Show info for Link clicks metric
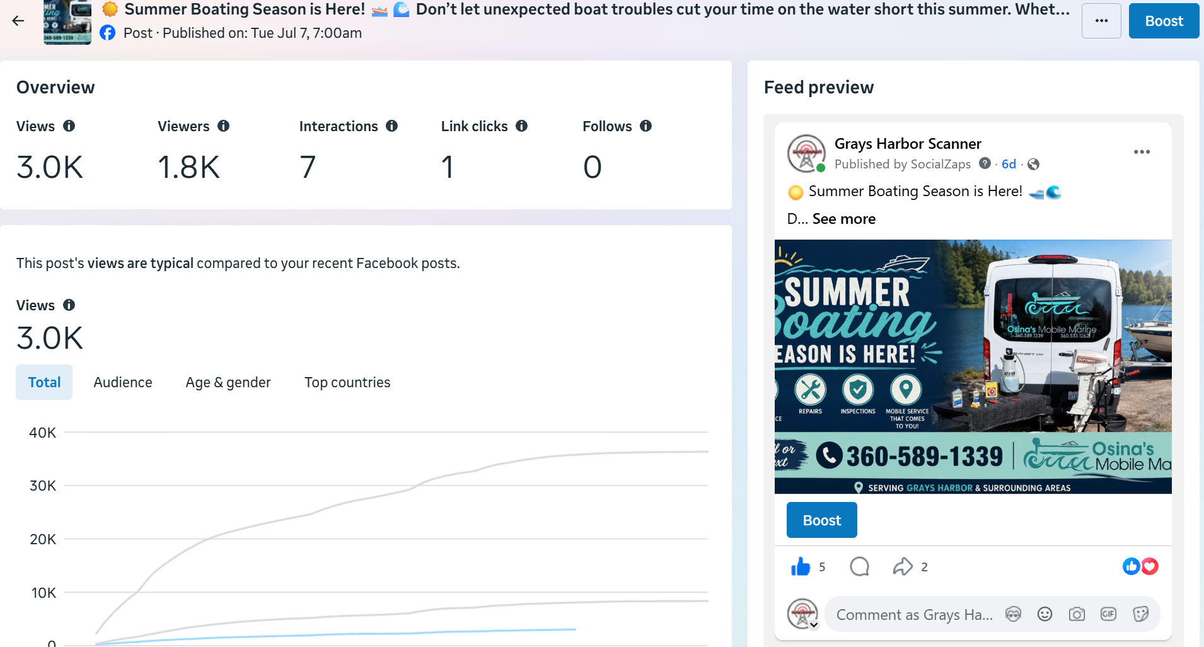1204x647 pixels. click(x=522, y=126)
